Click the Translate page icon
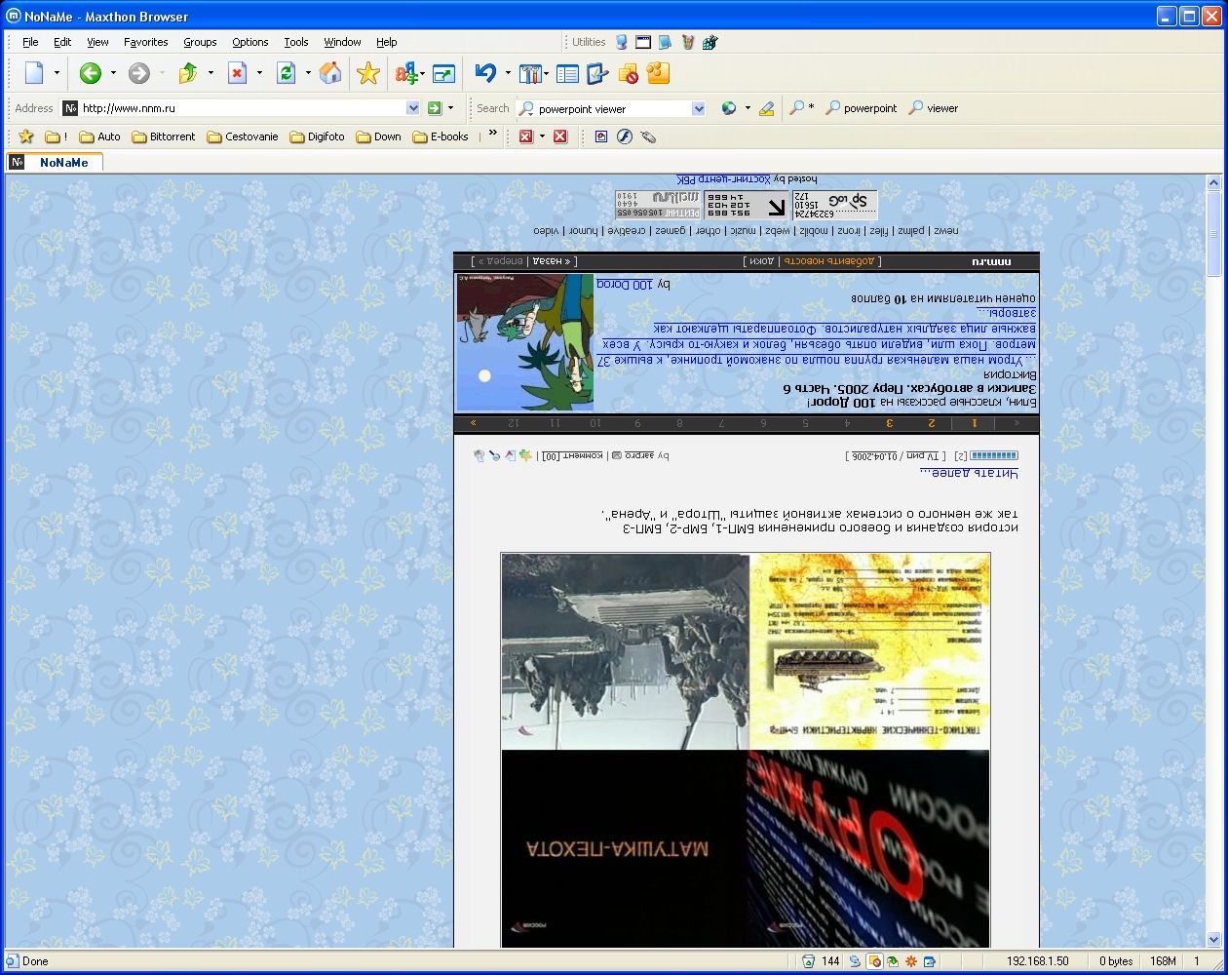This screenshot has width=1228, height=975. pos(406,73)
